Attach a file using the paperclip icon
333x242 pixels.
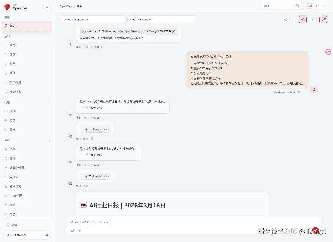[x=72, y=230]
